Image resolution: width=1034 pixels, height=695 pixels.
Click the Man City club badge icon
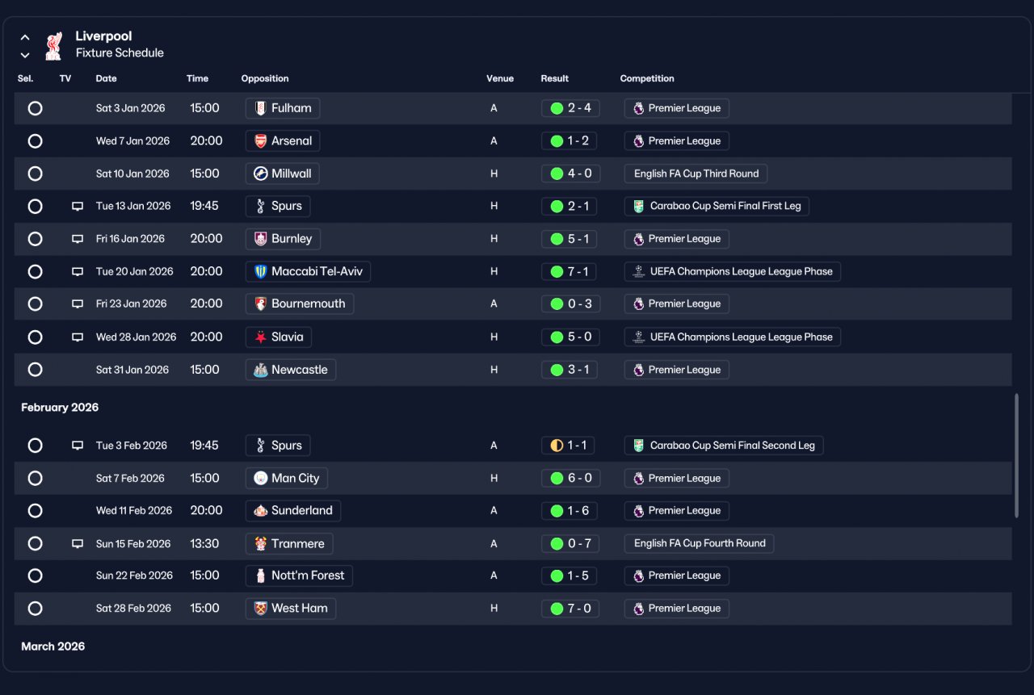coord(260,478)
